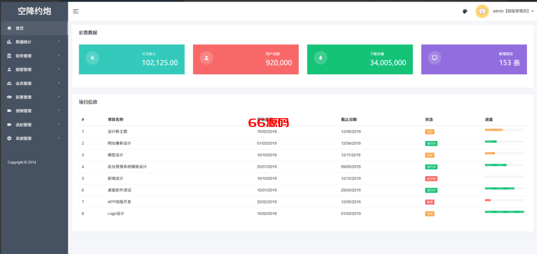Open 选妃管理 in the sidebar
Viewport: 537px width, 254px height.
click(34, 124)
